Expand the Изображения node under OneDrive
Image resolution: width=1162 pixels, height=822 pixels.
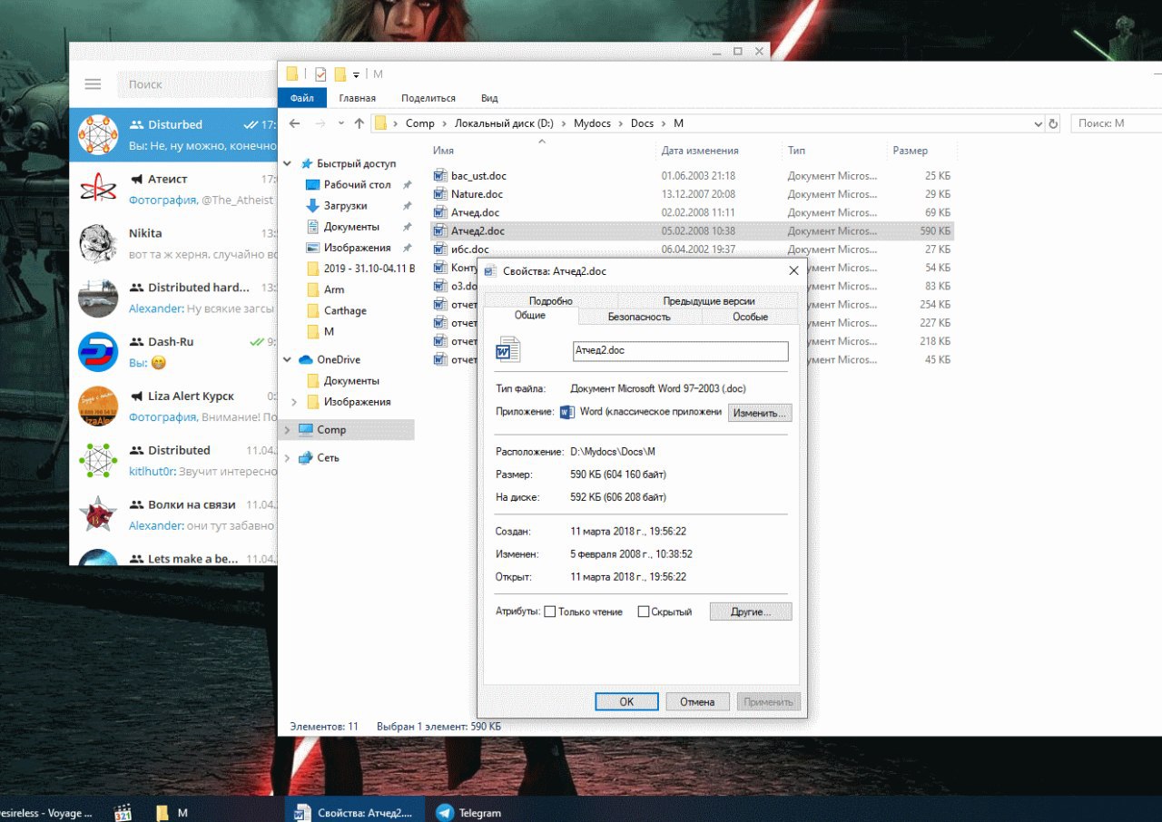pyautogui.click(x=294, y=402)
